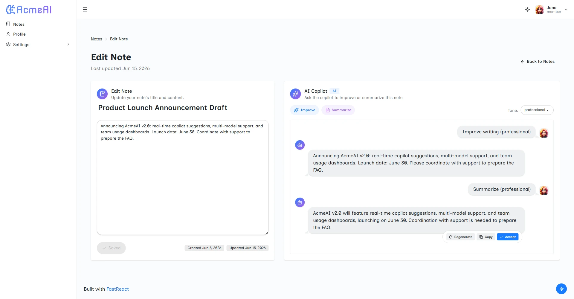This screenshot has height=299, width=574.
Task: Click Jane's avatar beside Summarize message
Action: (x=544, y=190)
